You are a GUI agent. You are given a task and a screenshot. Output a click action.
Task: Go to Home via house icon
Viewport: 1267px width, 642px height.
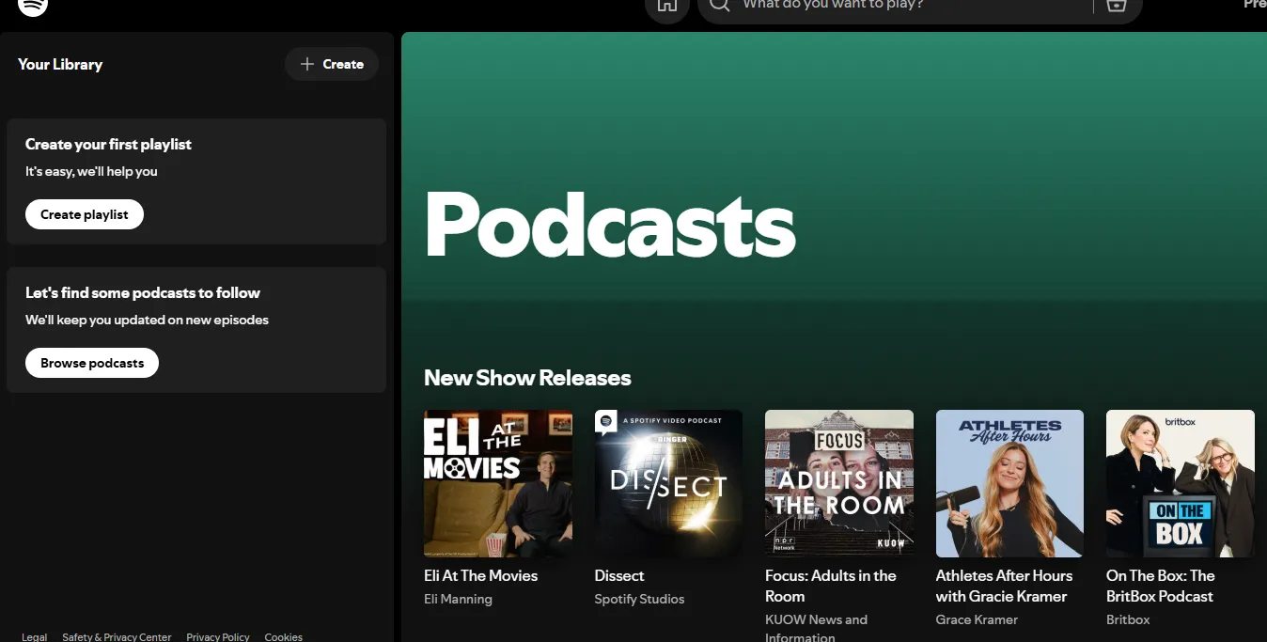point(666,6)
